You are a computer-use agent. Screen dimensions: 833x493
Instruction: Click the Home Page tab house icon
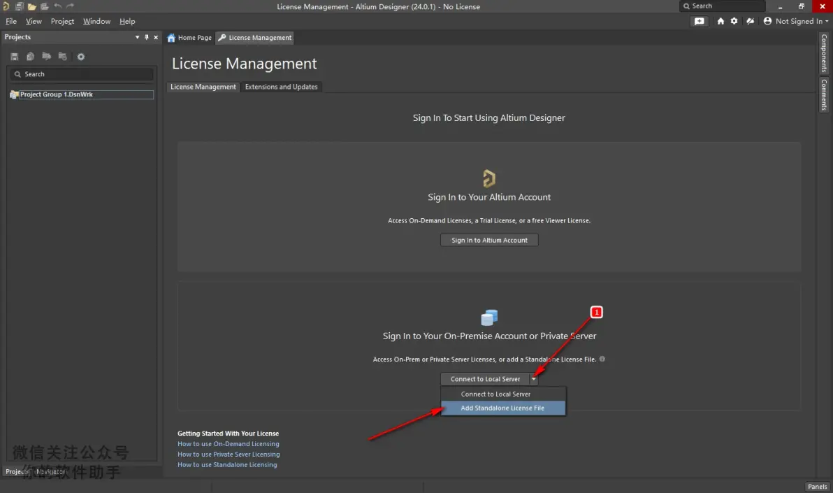tap(171, 38)
